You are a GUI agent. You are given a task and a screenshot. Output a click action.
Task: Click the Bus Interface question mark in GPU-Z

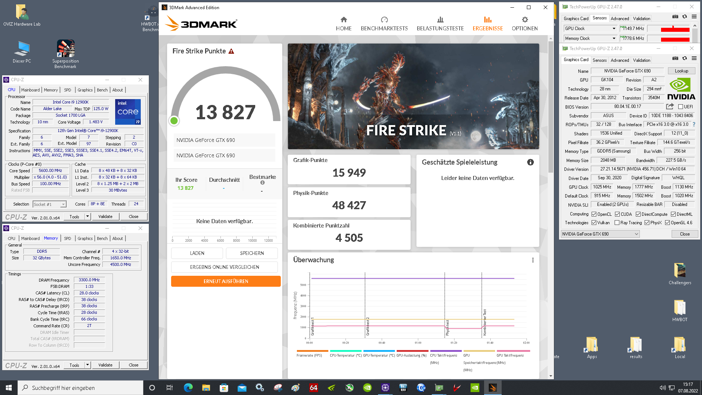click(694, 124)
